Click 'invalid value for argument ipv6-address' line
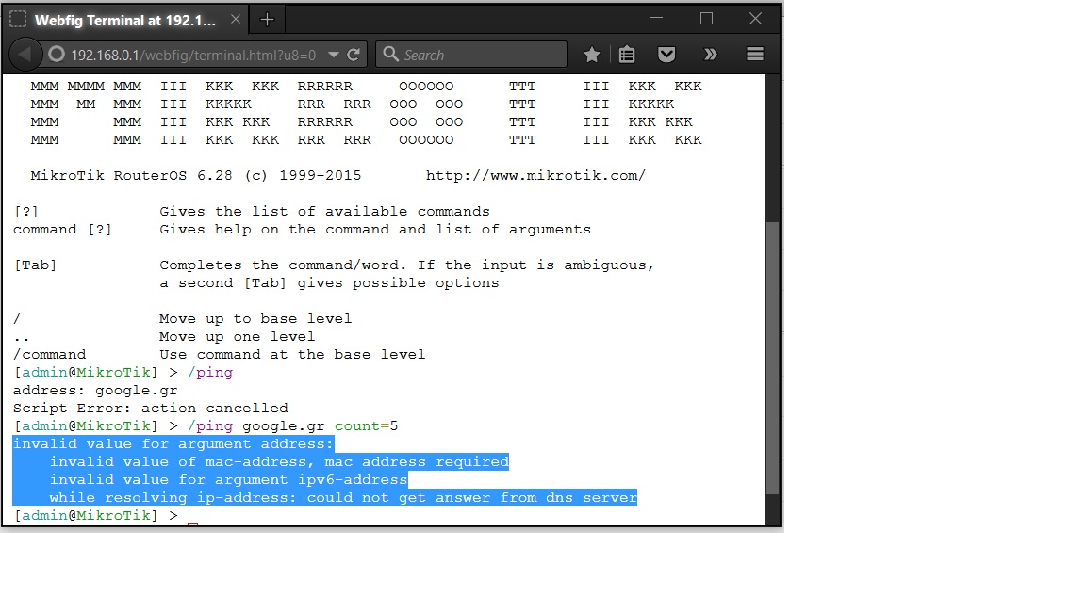Screen dimensions: 1086x610 [228, 480]
